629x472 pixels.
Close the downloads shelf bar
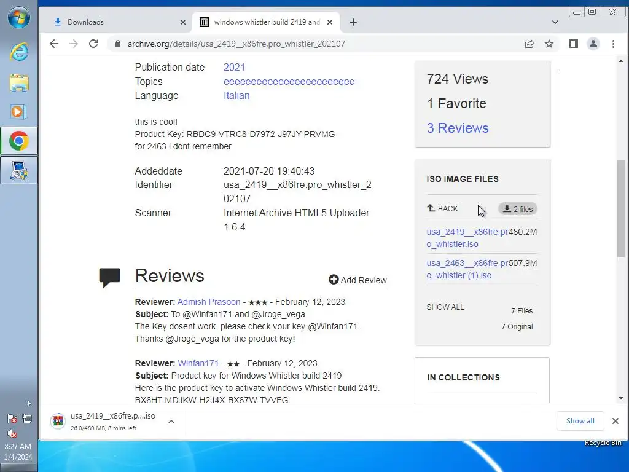coord(615,421)
